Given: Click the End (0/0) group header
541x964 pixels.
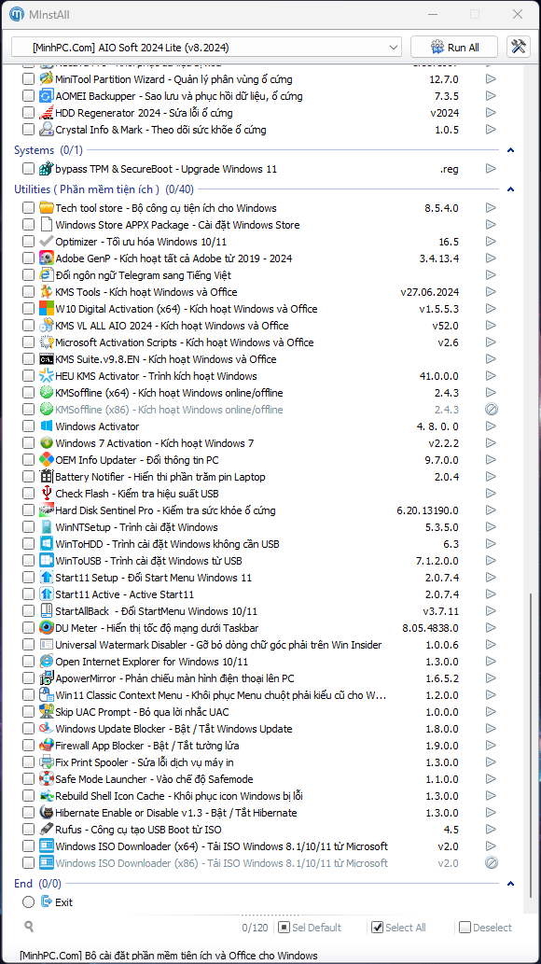Looking at the screenshot, I should click(x=38, y=884).
